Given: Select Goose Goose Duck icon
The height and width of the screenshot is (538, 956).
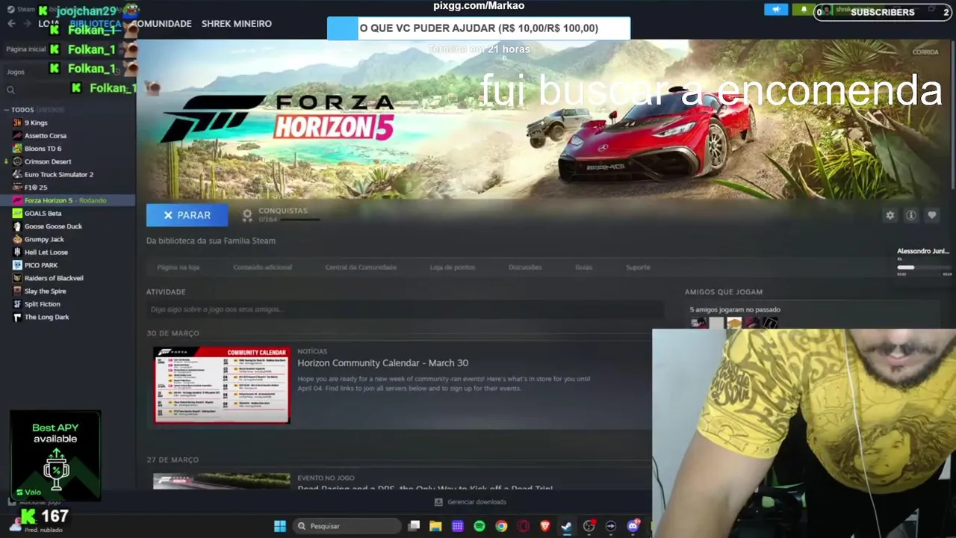Looking at the screenshot, I should 17,226.
